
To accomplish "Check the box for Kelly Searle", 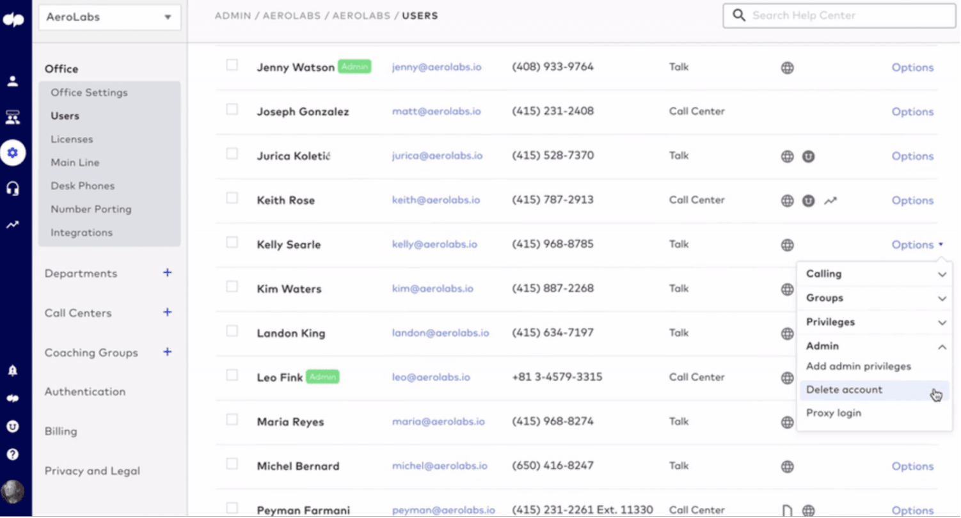I will pyautogui.click(x=232, y=242).
